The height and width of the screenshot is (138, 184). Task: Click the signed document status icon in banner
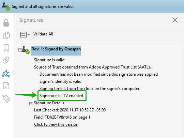click(6, 6)
